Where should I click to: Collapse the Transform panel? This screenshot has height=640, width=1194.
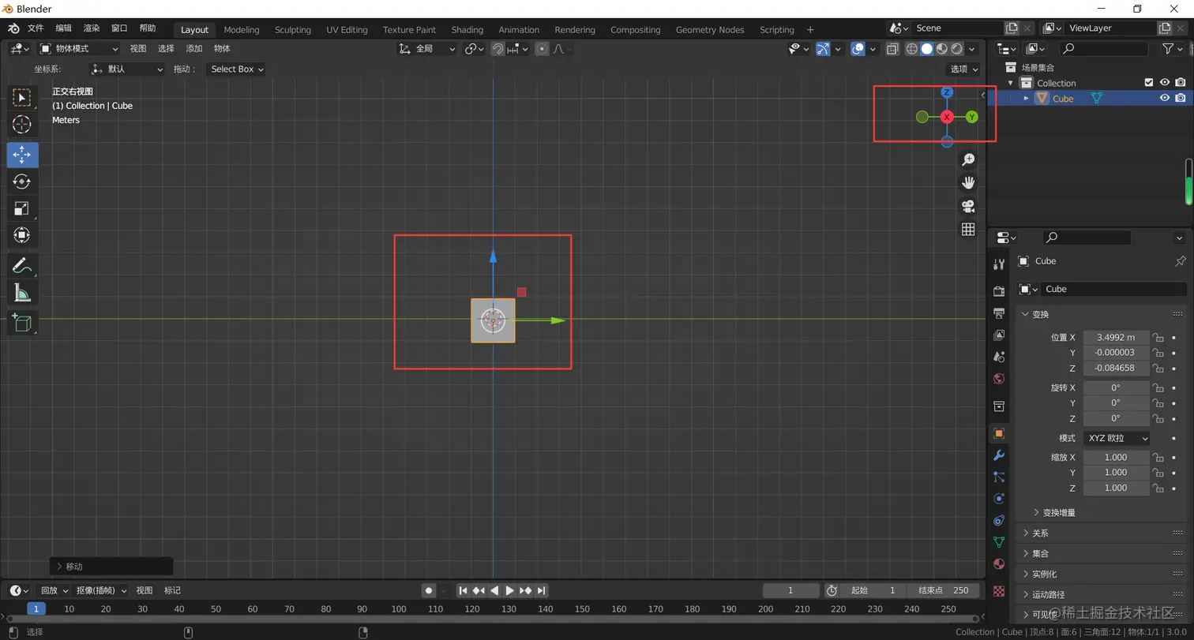pos(1026,314)
